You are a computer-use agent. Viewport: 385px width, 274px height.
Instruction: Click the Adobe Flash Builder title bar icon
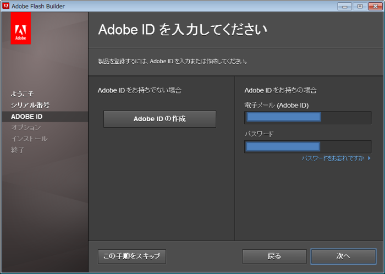click(x=5, y=6)
